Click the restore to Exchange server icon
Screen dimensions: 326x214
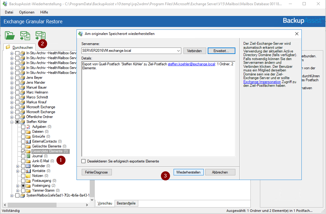tap(40, 36)
